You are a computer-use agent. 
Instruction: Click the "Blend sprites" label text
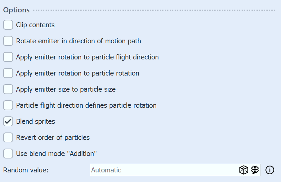tap(35, 121)
